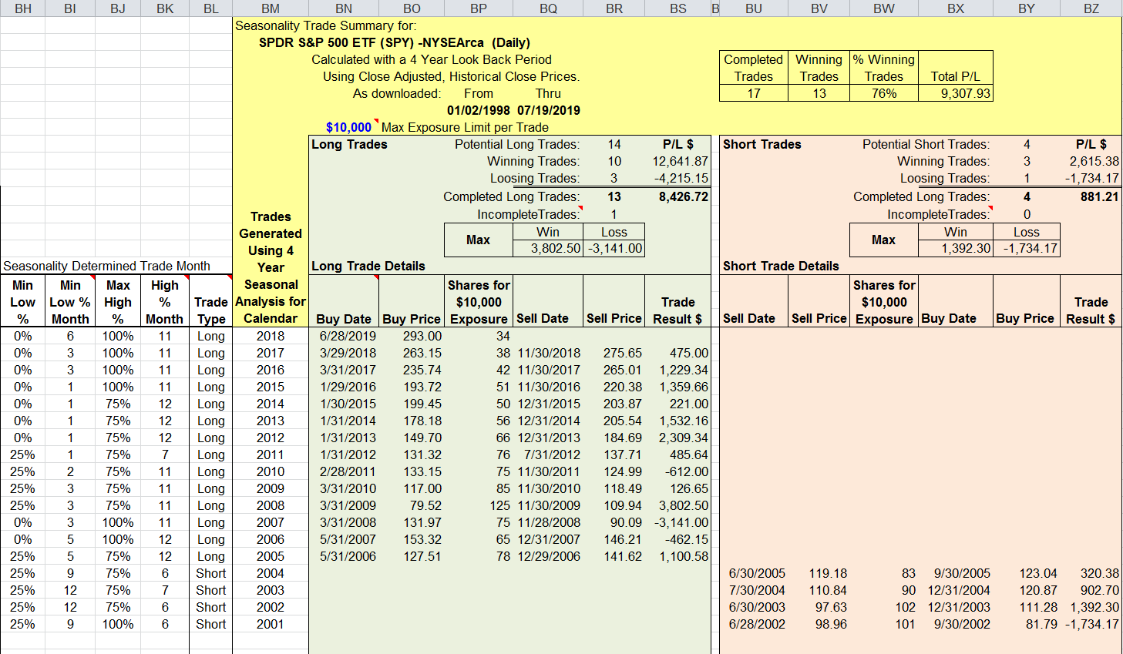Click sell date 11/30/2018
This screenshot has height=654, width=1123.
(x=549, y=353)
